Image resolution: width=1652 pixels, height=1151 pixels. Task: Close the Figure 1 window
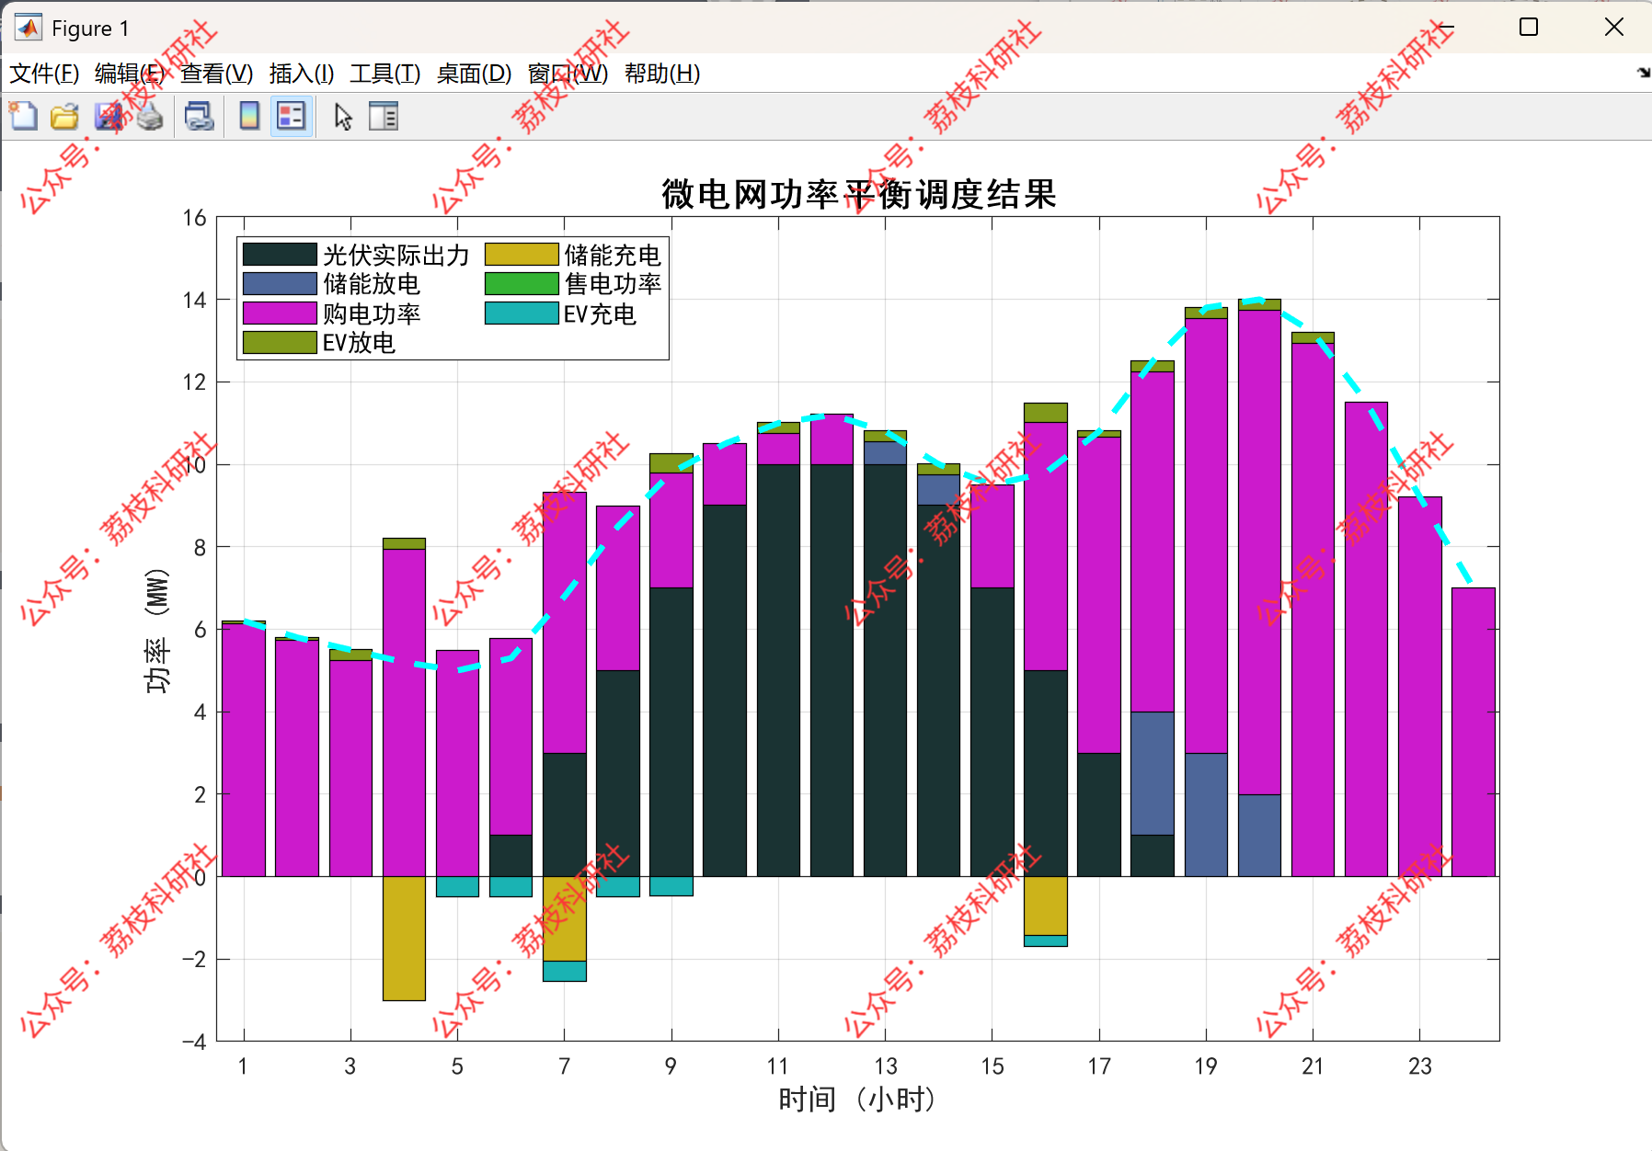point(1614,28)
